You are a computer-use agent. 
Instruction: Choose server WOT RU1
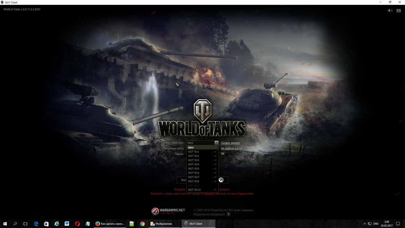[202, 152]
